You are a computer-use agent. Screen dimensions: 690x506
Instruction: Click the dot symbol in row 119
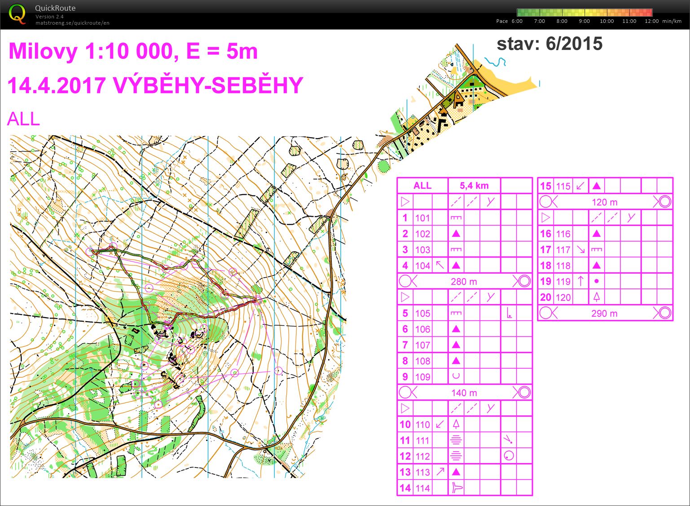pos(596,281)
